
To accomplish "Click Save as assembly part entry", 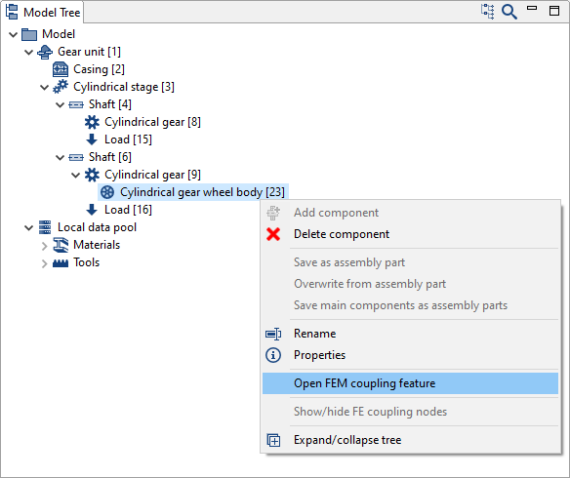I will 410,262.
